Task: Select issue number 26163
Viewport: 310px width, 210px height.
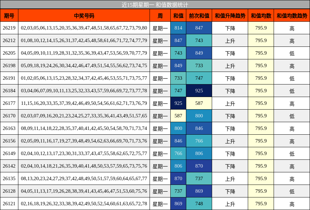Action: point(9,128)
